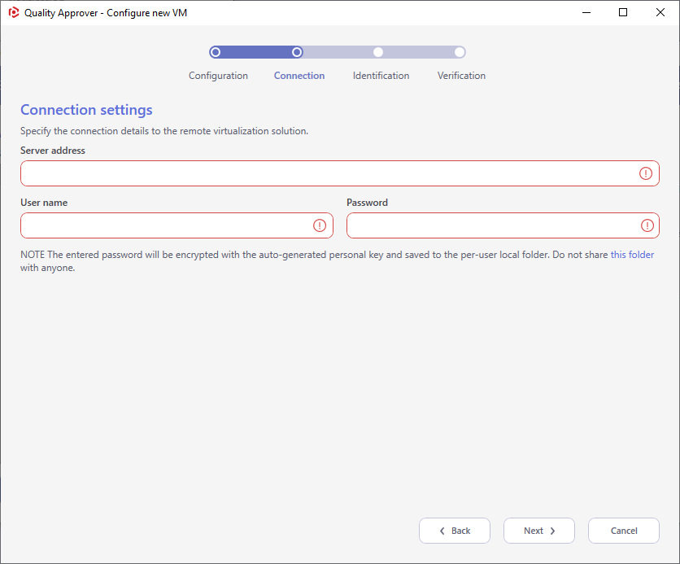
Task: Cancel the VM configuration wizard
Action: pos(624,531)
